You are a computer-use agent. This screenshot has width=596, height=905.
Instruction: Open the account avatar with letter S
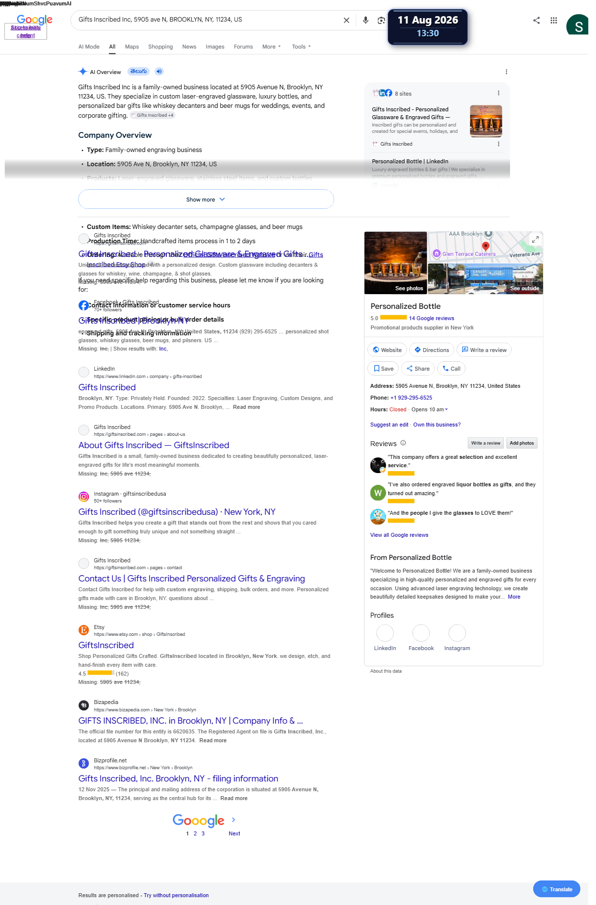tap(577, 25)
